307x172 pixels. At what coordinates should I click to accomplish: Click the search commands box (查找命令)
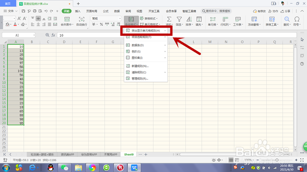[216, 11]
